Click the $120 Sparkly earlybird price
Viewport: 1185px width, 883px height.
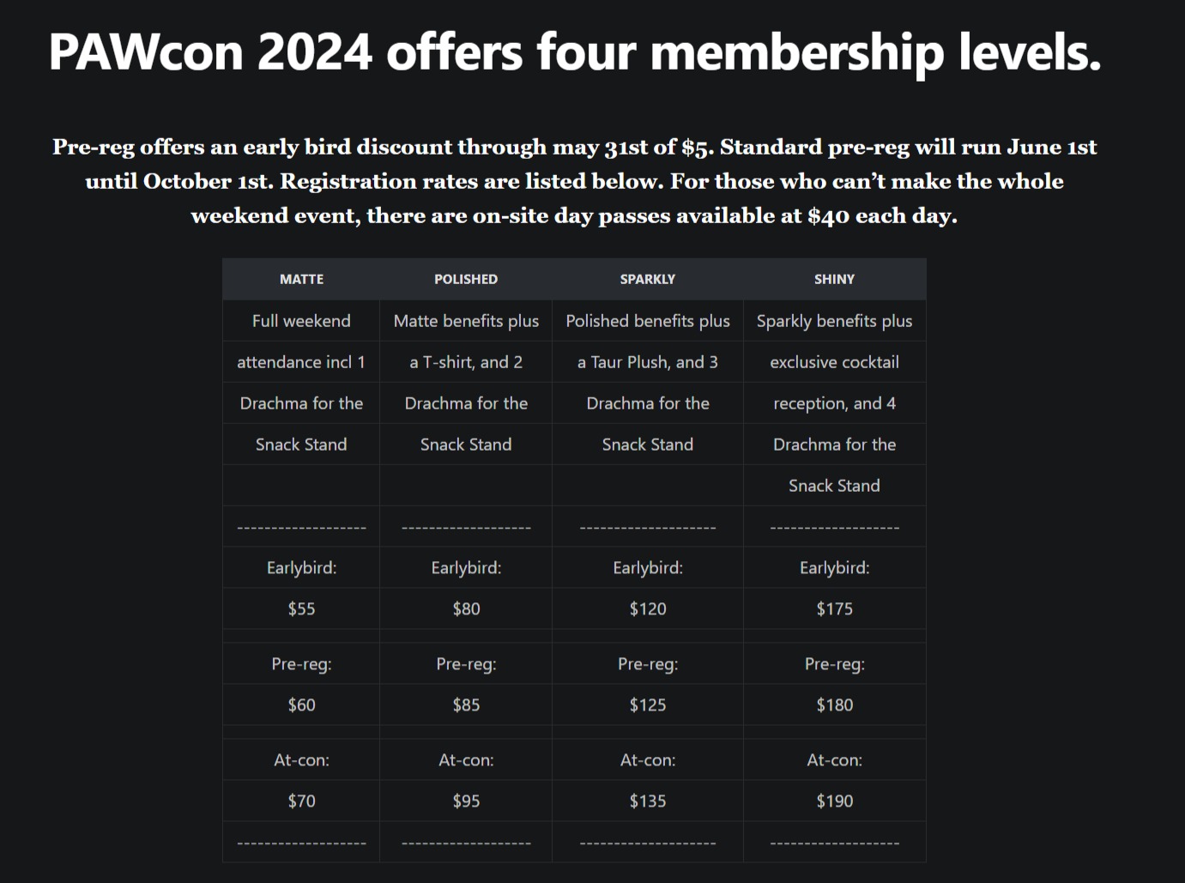[x=648, y=608]
